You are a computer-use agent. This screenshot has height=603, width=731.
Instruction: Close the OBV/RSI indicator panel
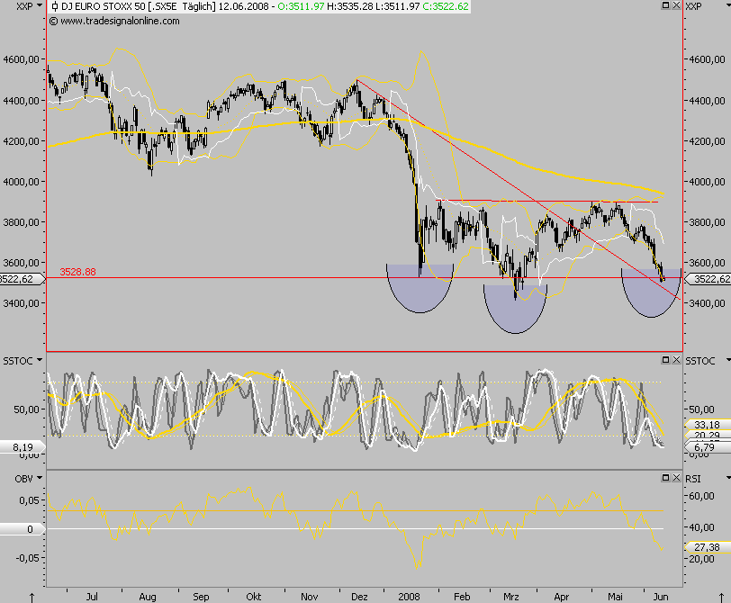point(676,478)
